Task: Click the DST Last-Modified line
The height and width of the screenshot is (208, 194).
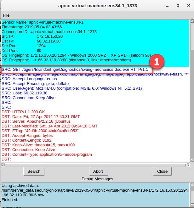Action: [49, 126]
